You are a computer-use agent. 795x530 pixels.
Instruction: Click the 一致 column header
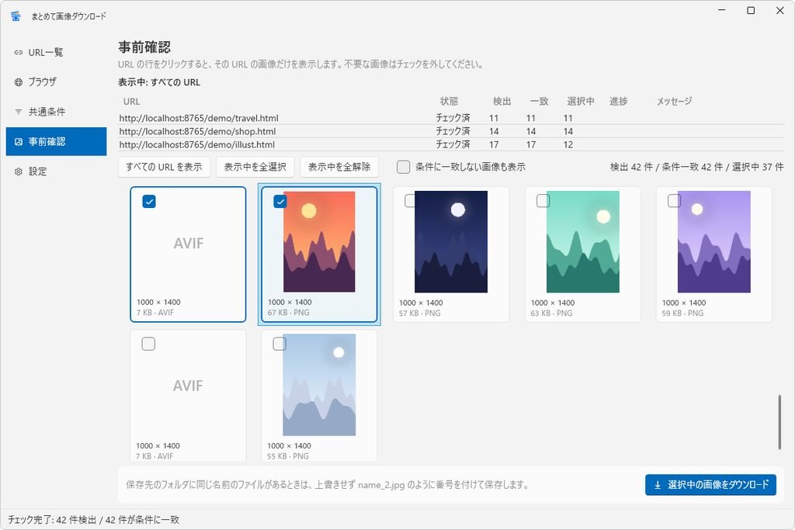point(540,102)
